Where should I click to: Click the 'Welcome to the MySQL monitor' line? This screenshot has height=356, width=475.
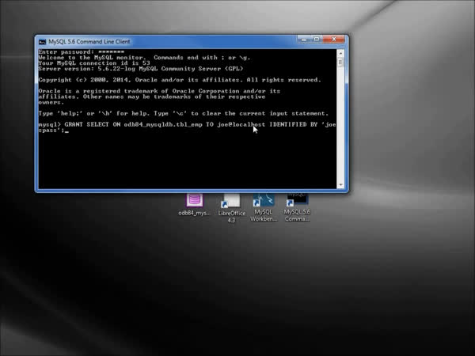tap(145, 58)
